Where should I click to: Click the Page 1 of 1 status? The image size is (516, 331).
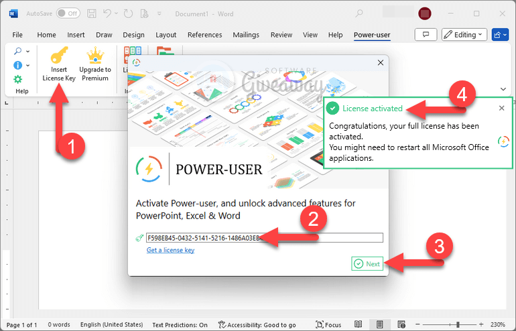(22, 325)
